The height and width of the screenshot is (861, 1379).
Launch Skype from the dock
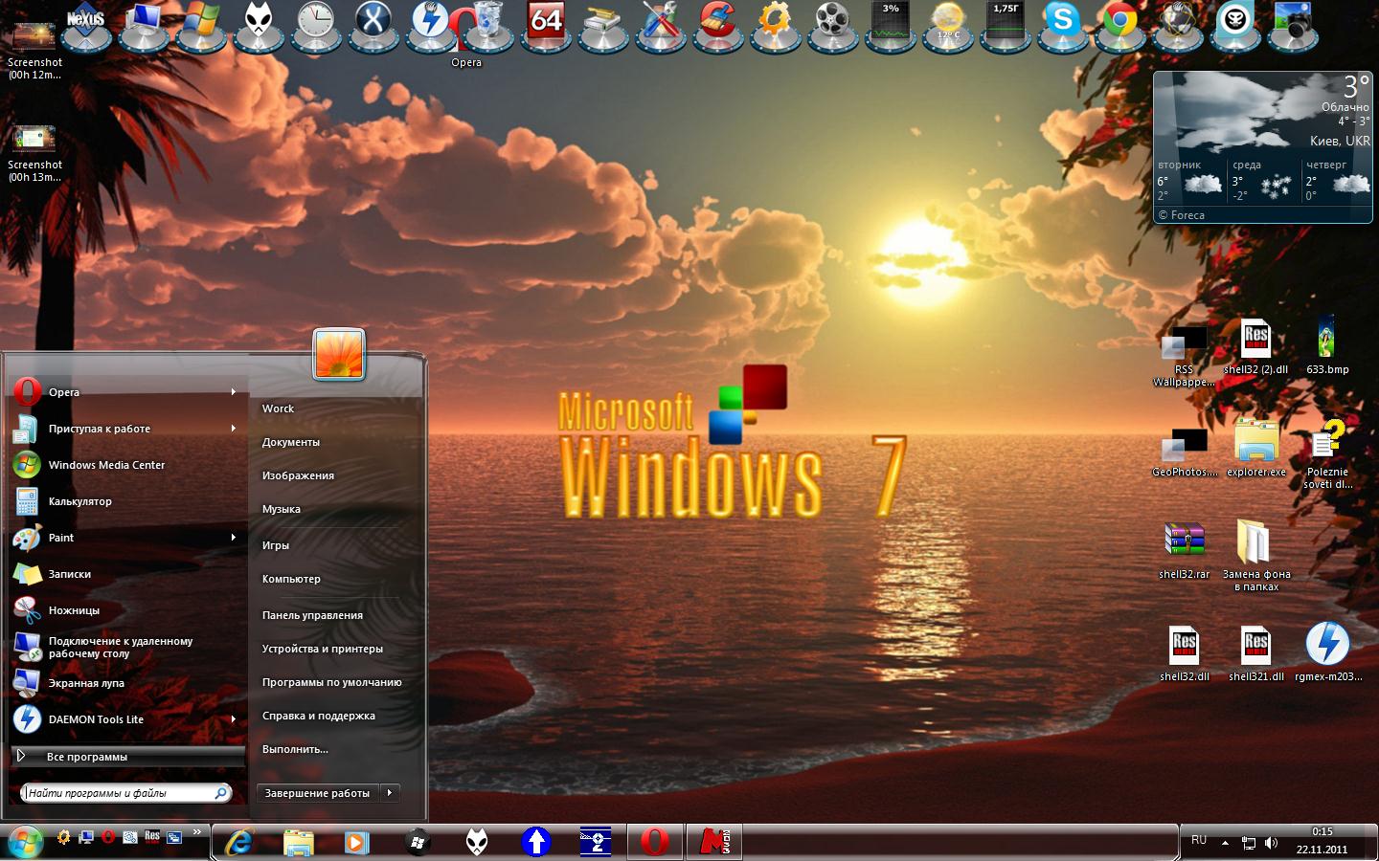tap(1063, 25)
